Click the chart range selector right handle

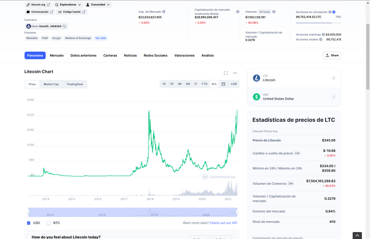coord(237,212)
